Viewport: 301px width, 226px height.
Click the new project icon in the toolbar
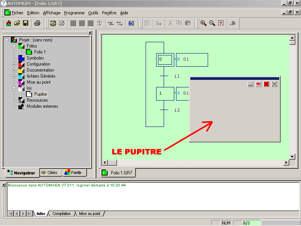pos(8,23)
